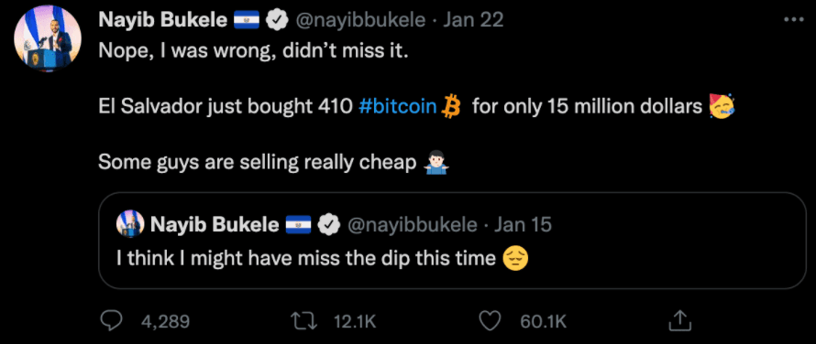Open the quoted tweet's Jan 15 timestamp
Image resolution: width=816 pixels, height=344 pixels.
pos(523,224)
